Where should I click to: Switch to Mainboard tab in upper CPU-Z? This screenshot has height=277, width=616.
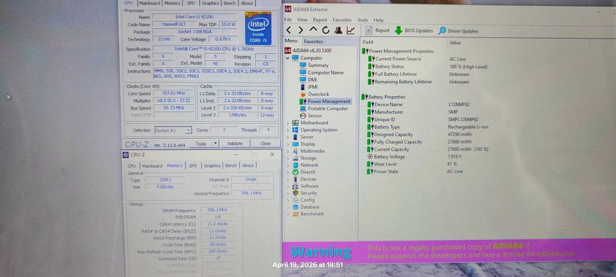(150, 3)
